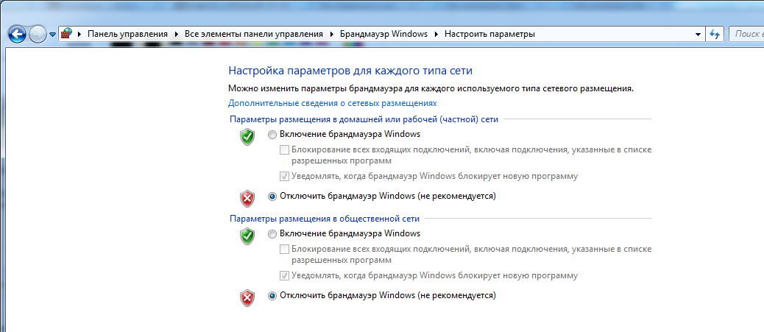
Task: Open address bar previous locations dropdown
Action: 698,34
